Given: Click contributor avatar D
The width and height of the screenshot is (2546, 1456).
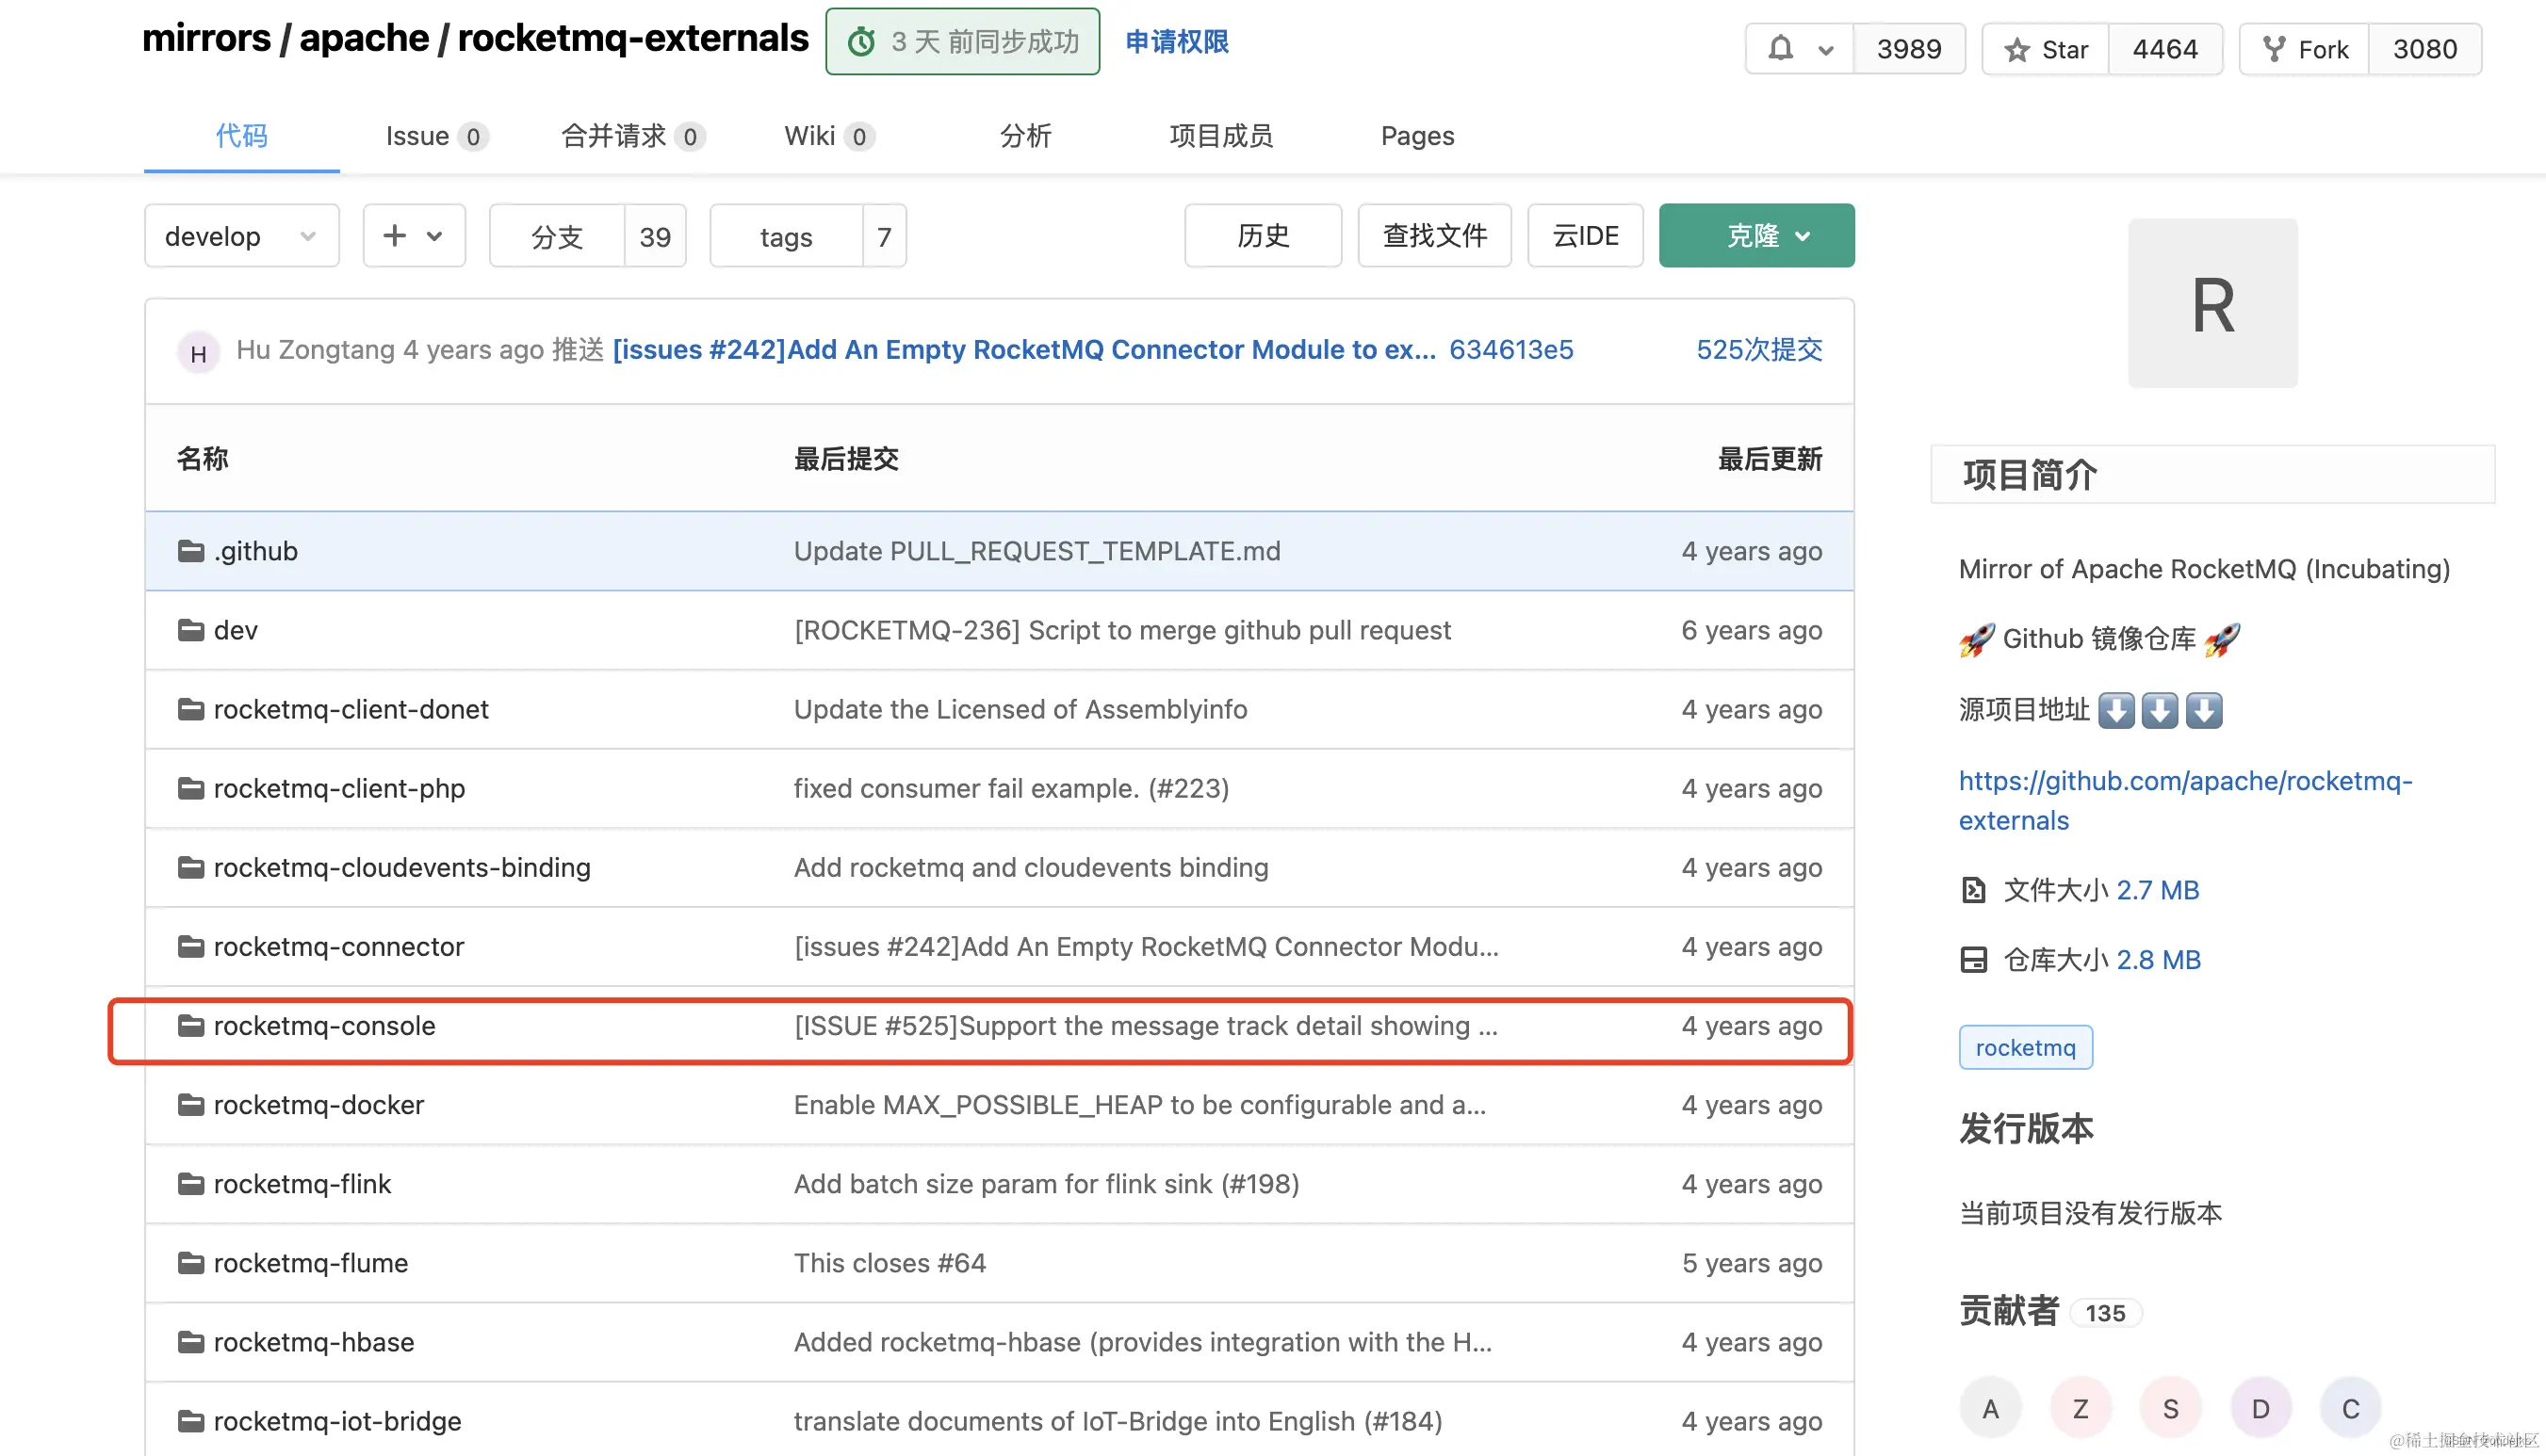Looking at the screenshot, I should pyautogui.click(x=2260, y=1408).
